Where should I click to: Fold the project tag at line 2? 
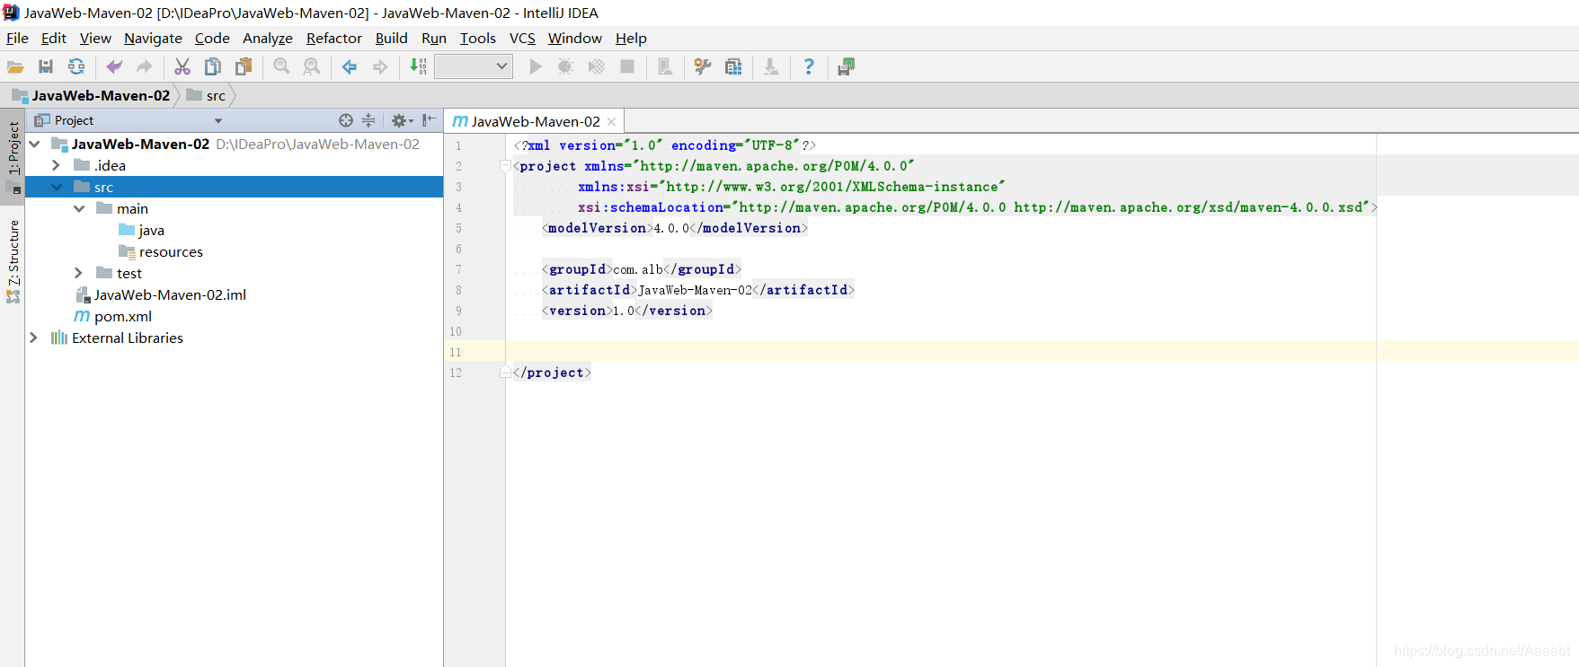coord(505,166)
